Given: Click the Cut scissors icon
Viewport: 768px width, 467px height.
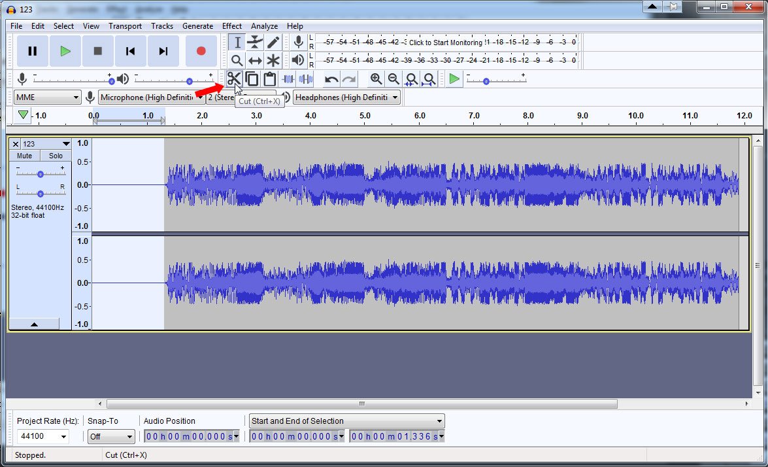Looking at the screenshot, I should [x=234, y=79].
